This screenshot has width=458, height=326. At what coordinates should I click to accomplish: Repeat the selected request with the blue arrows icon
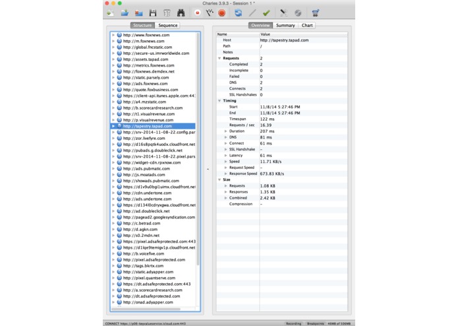239,13
